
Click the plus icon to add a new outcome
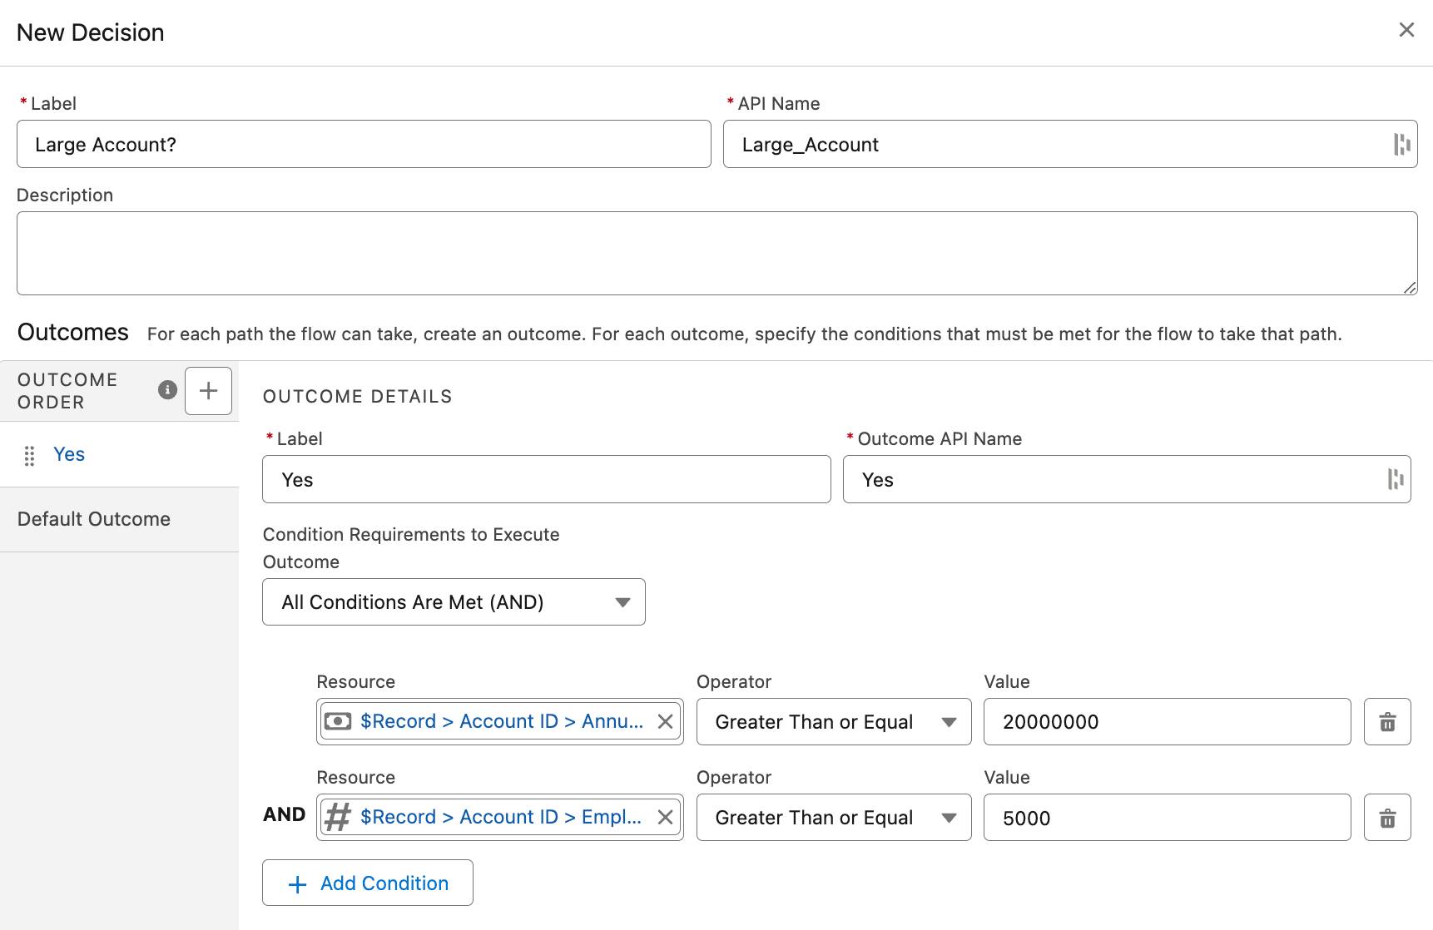(207, 390)
